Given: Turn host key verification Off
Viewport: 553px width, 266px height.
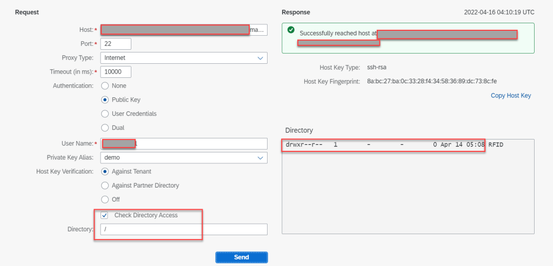Looking at the screenshot, I should pyautogui.click(x=105, y=199).
